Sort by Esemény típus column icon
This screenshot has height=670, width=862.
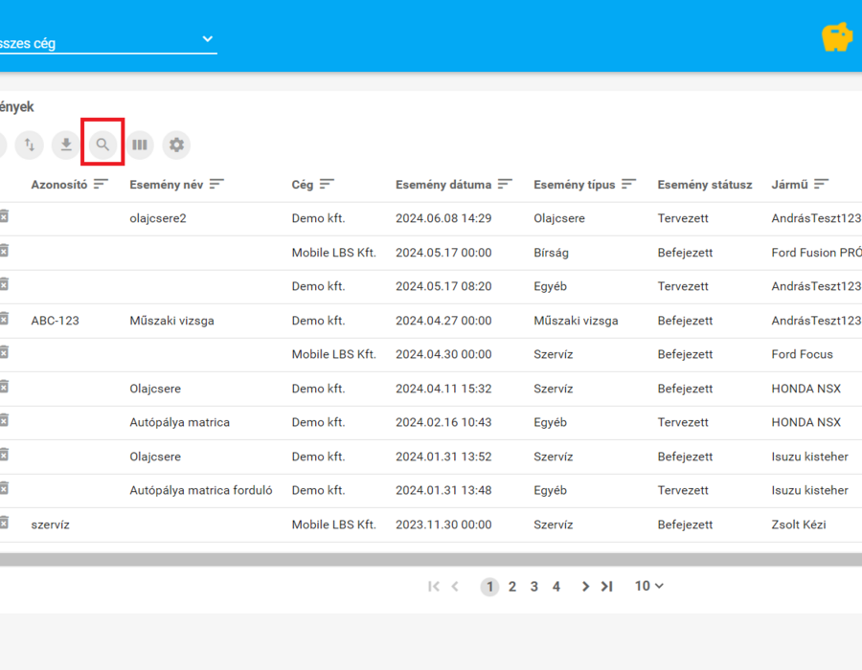point(629,184)
